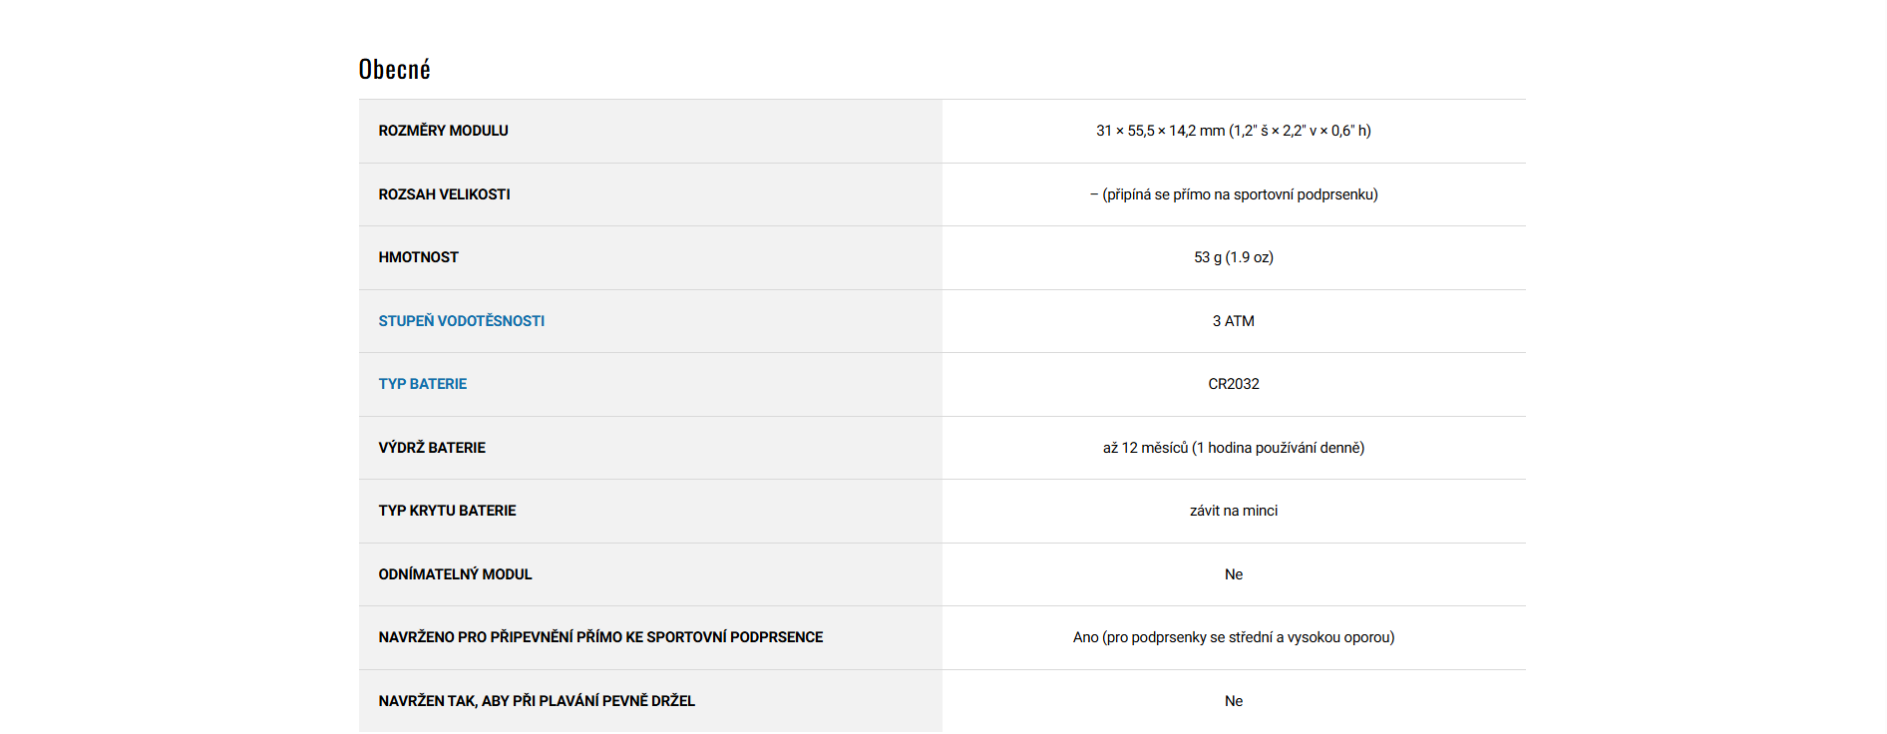Open the STUPEŇ VODOTĚSNOSTI link

tap(461, 321)
